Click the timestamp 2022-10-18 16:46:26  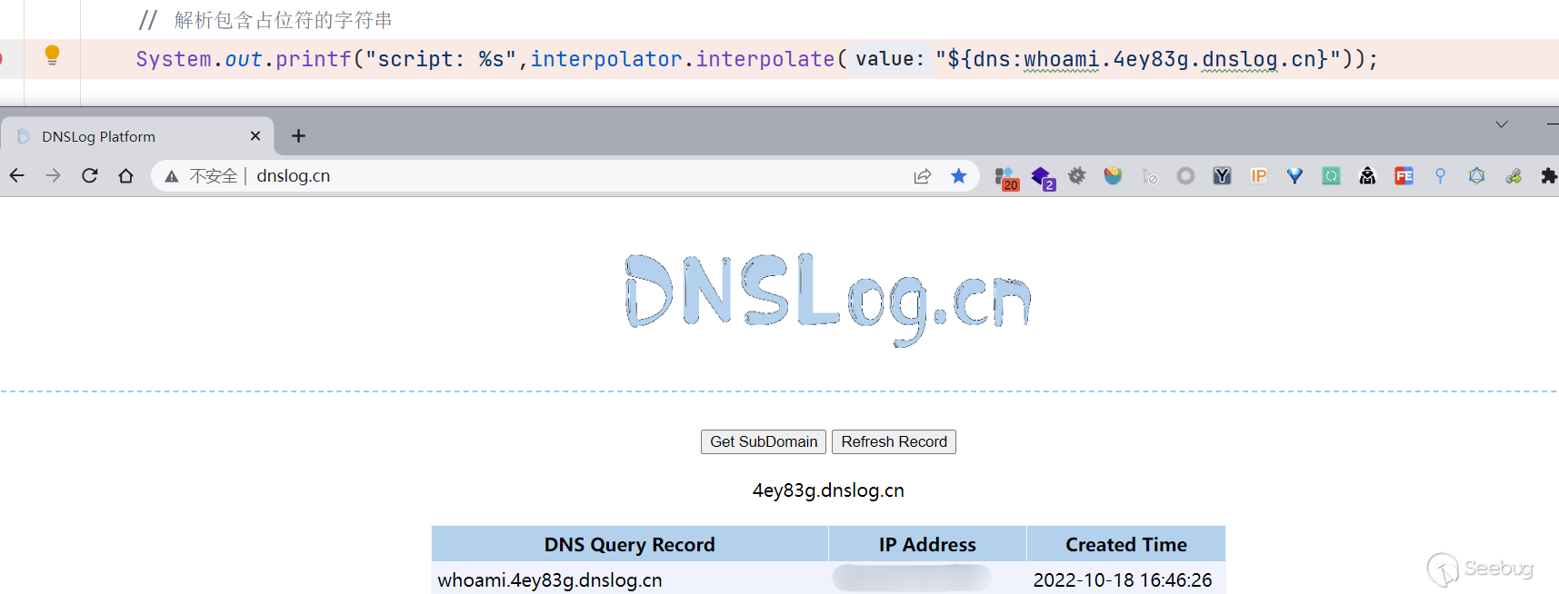point(1123,579)
